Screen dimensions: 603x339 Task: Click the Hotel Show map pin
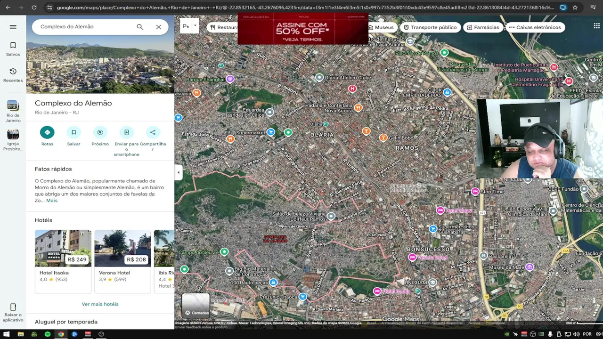tap(440, 210)
